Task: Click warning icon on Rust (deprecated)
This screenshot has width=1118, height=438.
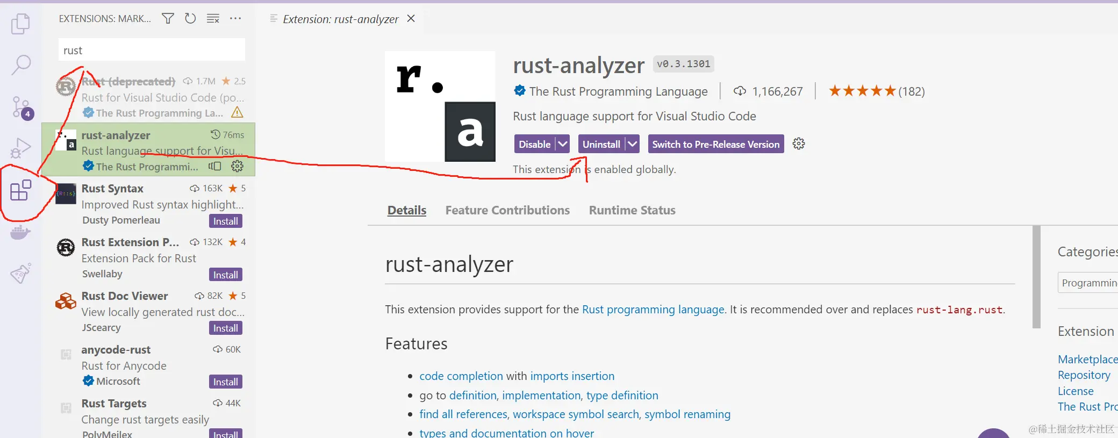Action: 237,112
